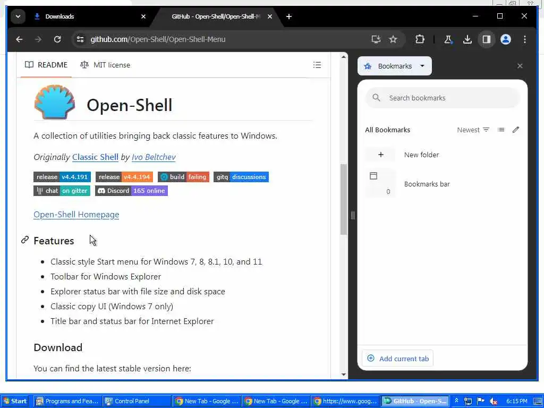544x408 pixels.
Task: Show hidden tray icons arrow
Action: click(x=456, y=401)
